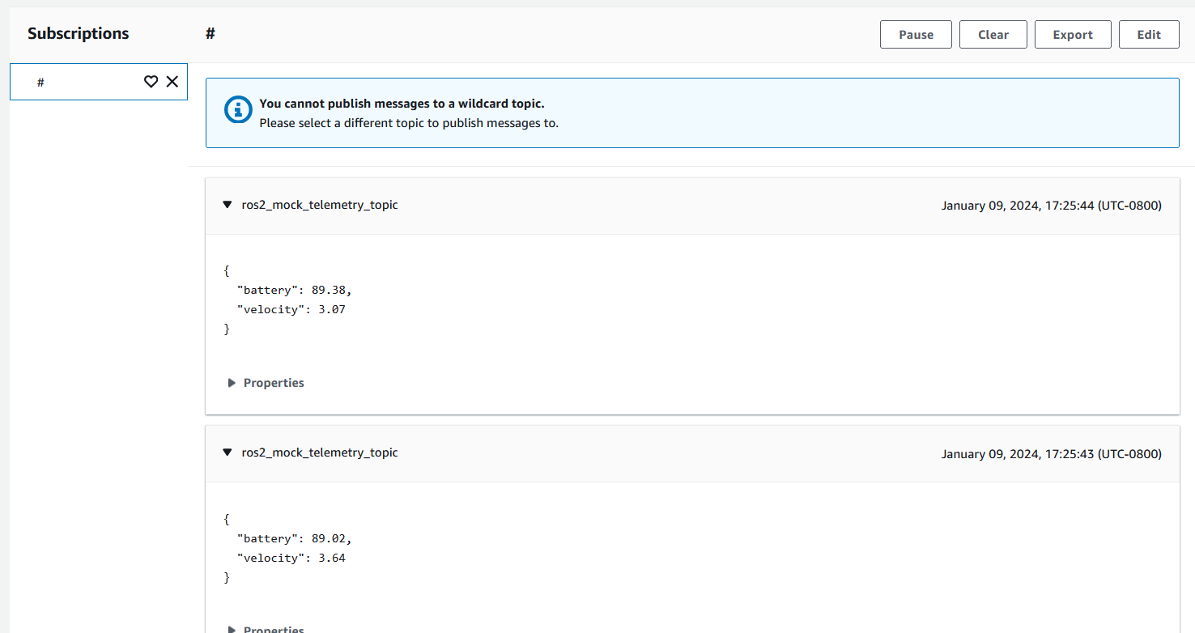The image size is (1195, 633).
Task: Click 'You cannot publish messages' notice text
Action: pyautogui.click(x=402, y=104)
